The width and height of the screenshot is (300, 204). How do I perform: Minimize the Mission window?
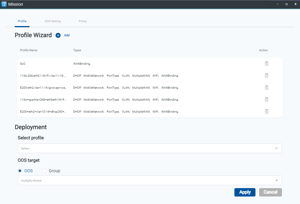click(277, 4)
